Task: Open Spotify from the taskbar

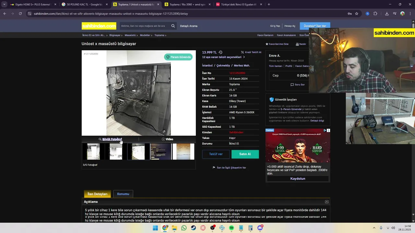Action: point(231,228)
